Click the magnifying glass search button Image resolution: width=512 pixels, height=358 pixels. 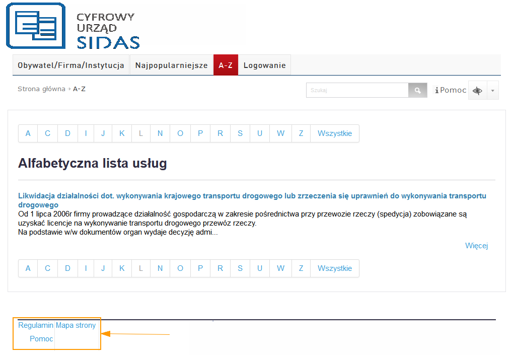pyautogui.click(x=417, y=91)
